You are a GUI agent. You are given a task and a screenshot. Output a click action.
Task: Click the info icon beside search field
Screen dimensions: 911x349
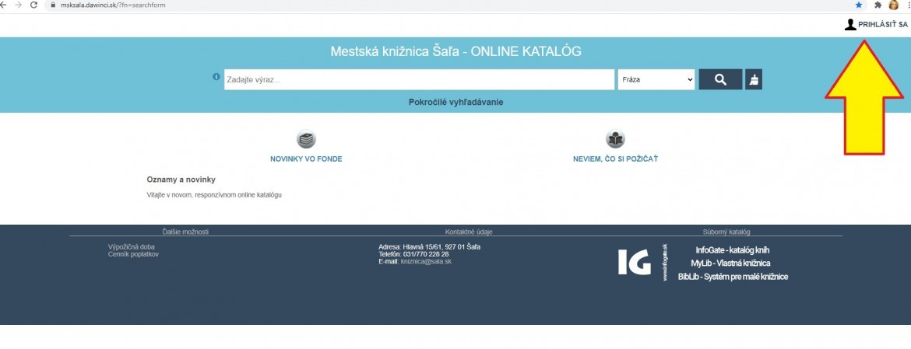pos(216,77)
